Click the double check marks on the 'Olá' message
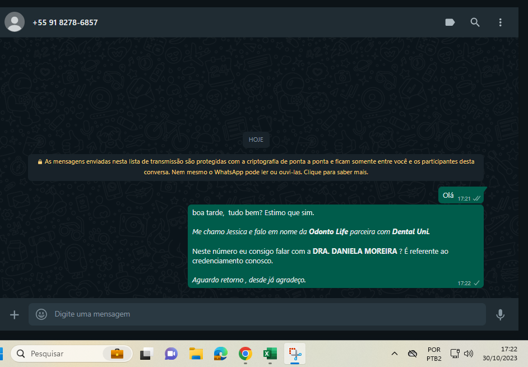Screen dimensions: 528x367 476,199
